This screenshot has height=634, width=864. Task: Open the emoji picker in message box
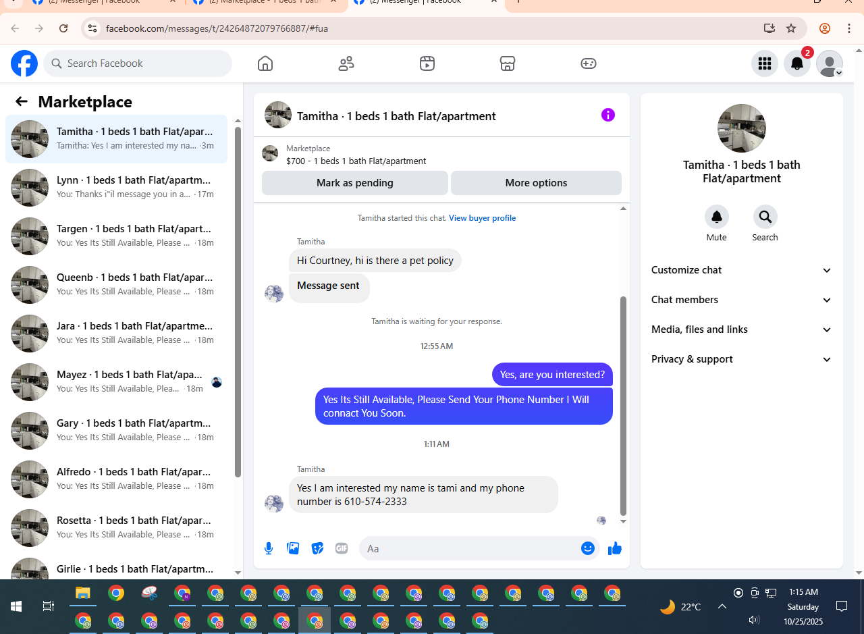(588, 548)
